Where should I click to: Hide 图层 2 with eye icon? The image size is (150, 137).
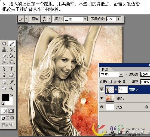pos(102,89)
